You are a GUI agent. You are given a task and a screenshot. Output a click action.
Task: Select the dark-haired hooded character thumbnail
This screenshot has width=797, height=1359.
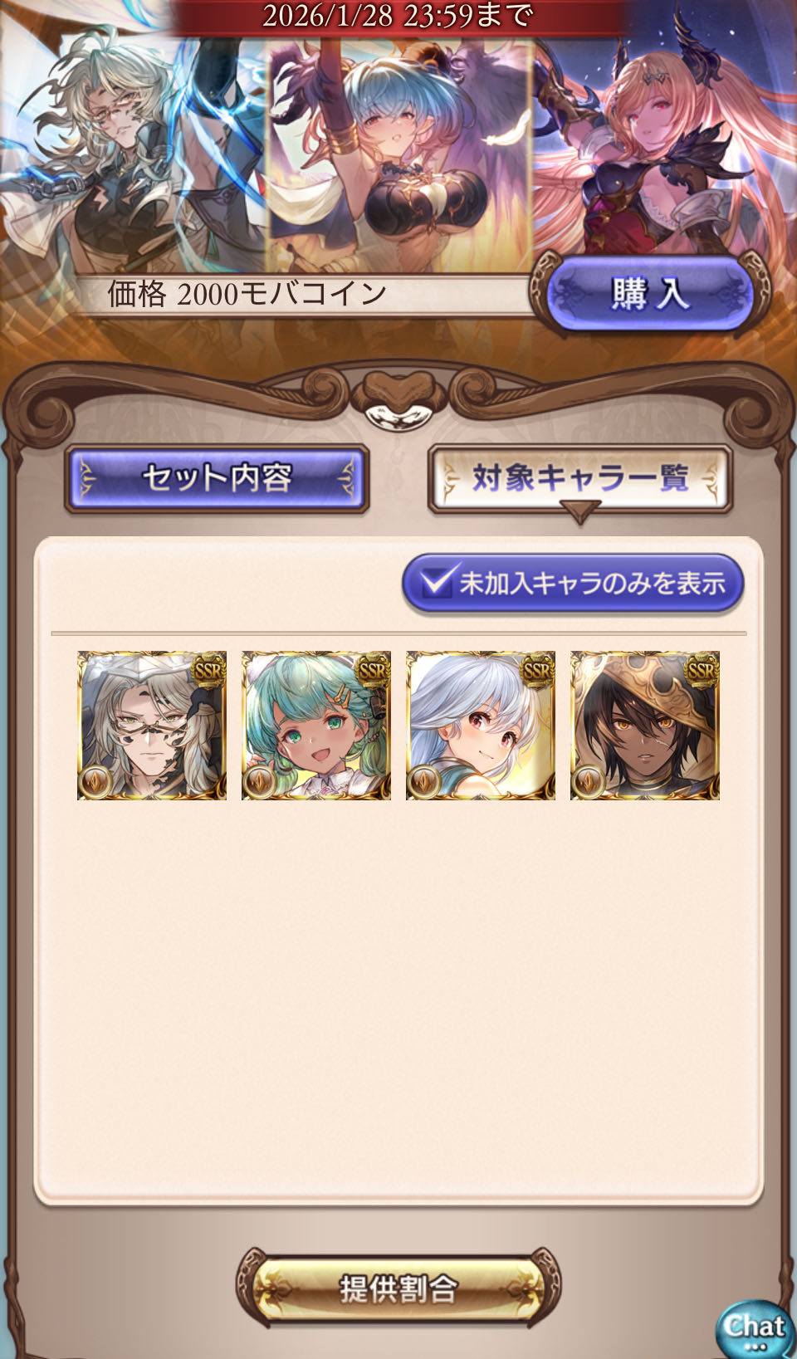pos(645,726)
